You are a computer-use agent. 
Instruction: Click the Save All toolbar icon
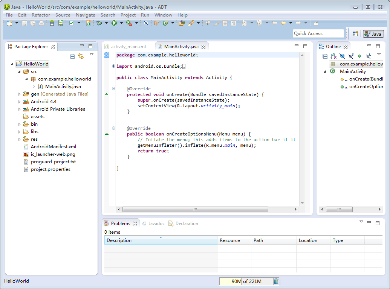coord(33,23)
